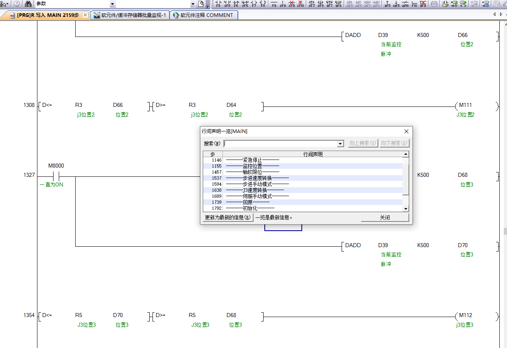Open the empty toolbar combo box dropdown
Viewport: 507px width, 348px height.
tap(193, 4)
